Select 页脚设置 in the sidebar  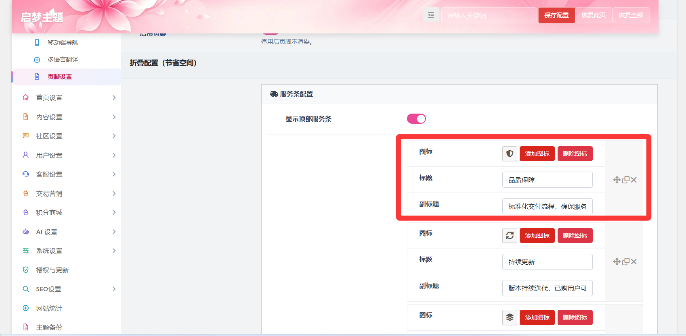(x=66, y=77)
